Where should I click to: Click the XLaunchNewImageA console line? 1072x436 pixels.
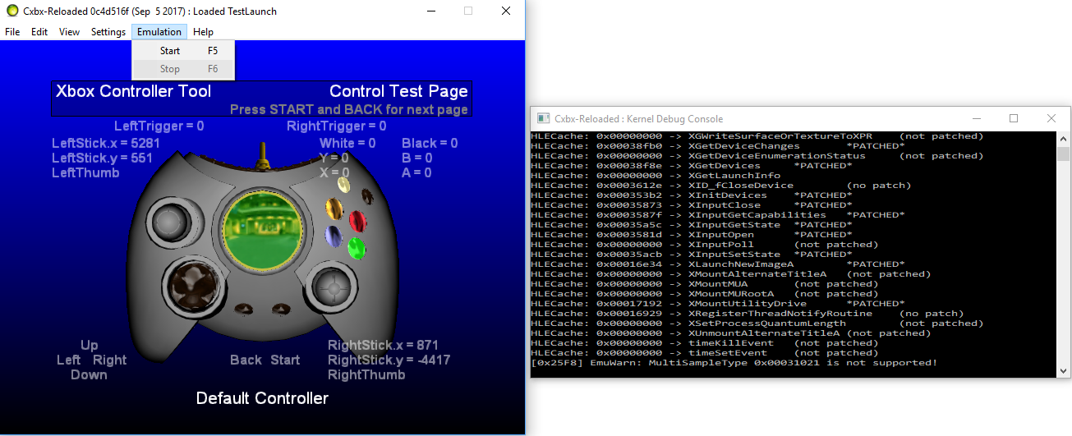(718, 264)
